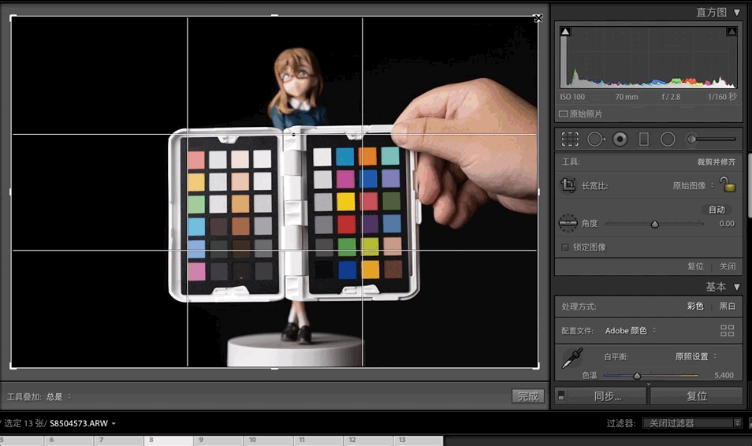752x446 pixels.
Task: Select the Graduated Filter tool
Action: click(x=644, y=139)
